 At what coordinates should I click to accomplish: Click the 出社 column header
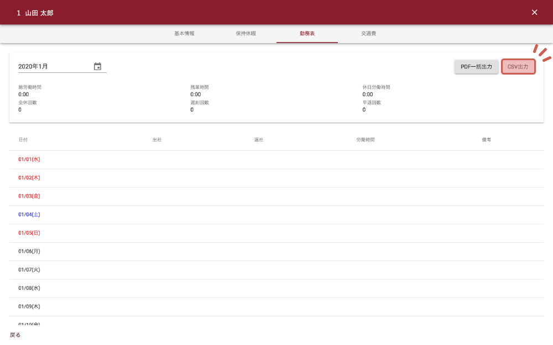click(x=156, y=140)
